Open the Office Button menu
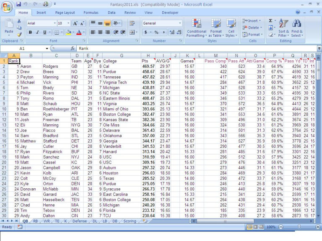This screenshot has height=241, width=322. click(x=7, y=7)
